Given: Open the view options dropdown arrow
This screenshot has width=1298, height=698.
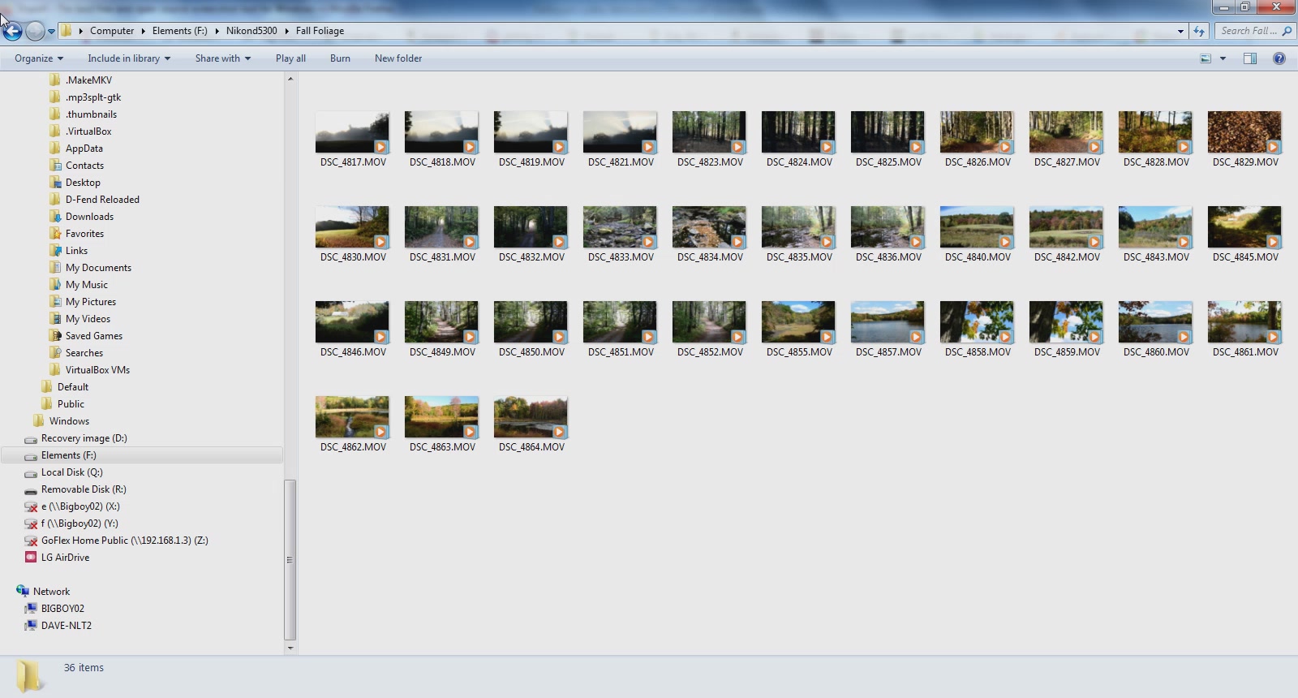Looking at the screenshot, I should 1223,58.
